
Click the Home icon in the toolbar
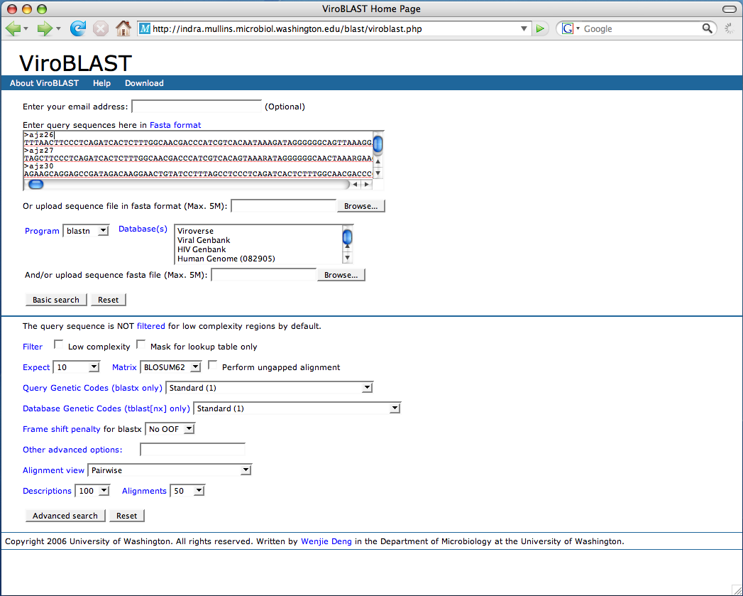click(123, 28)
